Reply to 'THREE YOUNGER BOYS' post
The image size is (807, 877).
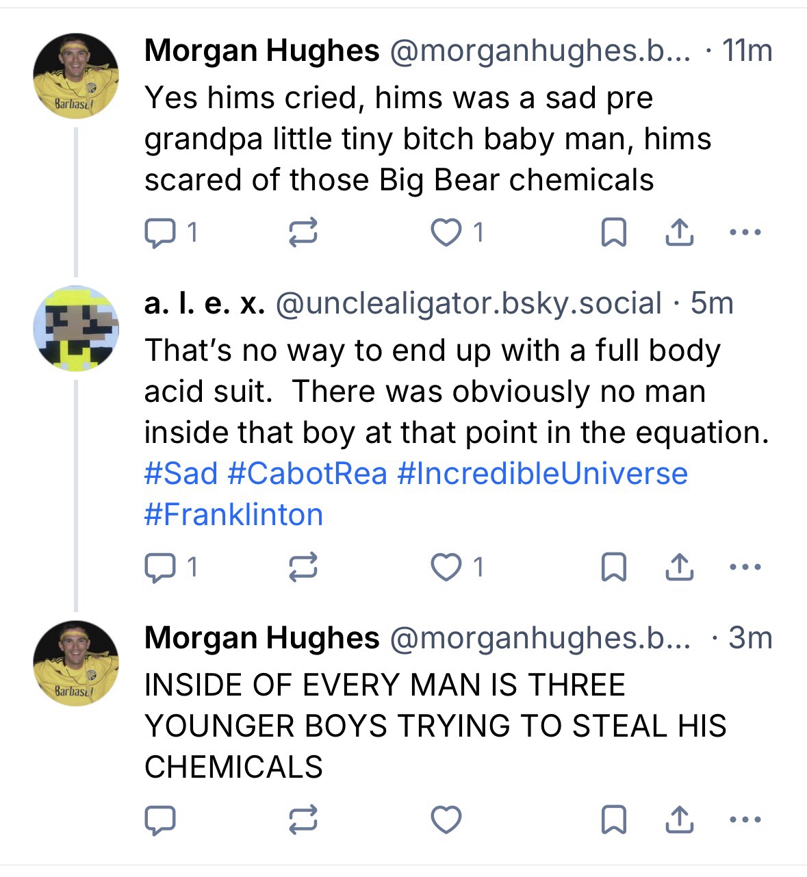coord(160,819)
